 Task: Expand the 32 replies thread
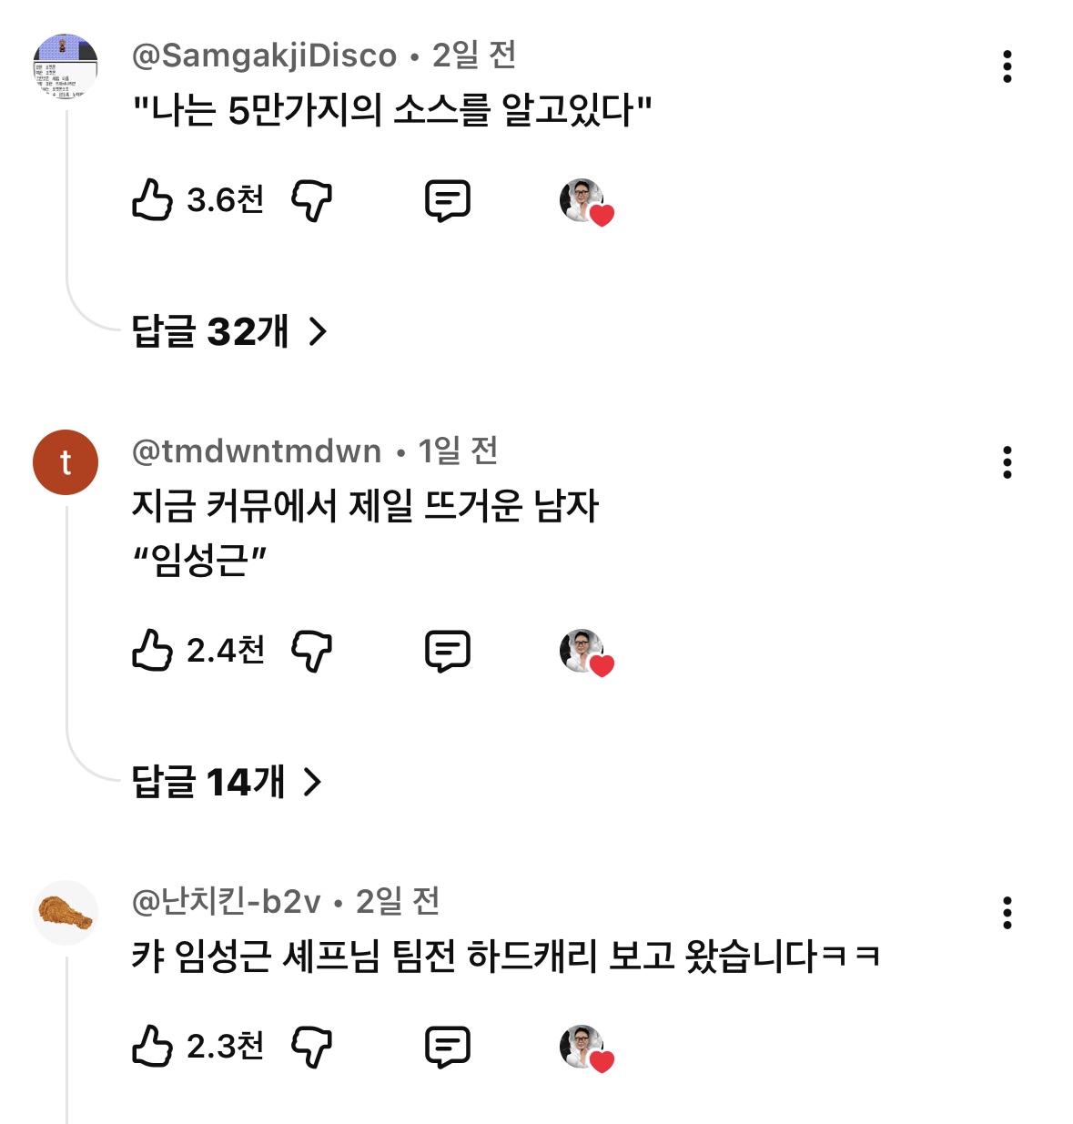click(229, 331)
